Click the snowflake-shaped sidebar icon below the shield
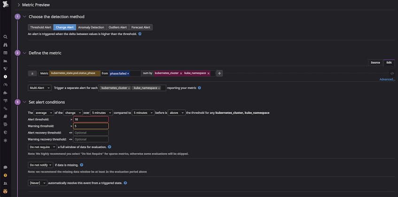This screenshot has height=197, width=398. tap(5, 140)
